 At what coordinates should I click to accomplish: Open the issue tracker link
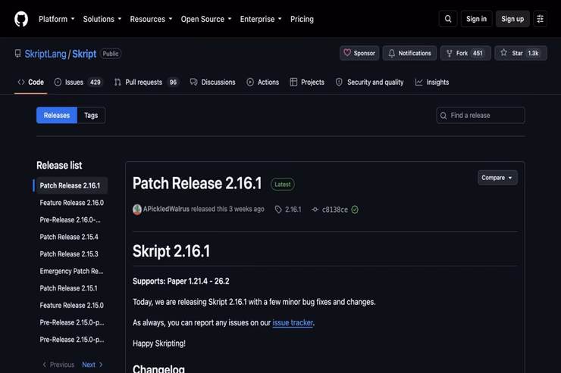point(293,322)
